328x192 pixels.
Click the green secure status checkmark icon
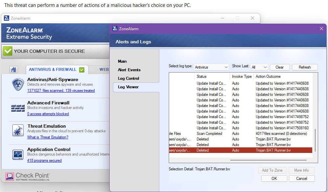(8, 51)
